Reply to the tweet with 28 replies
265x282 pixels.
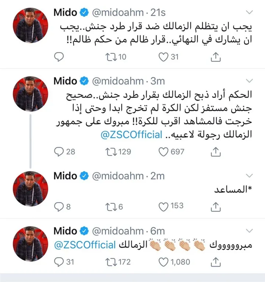59,151
